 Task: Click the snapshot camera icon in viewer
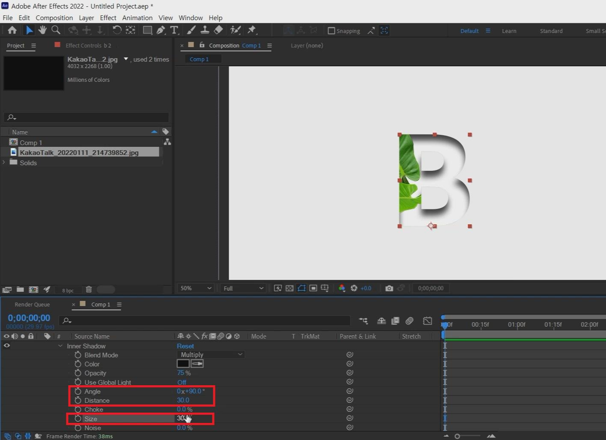(389, 288)
